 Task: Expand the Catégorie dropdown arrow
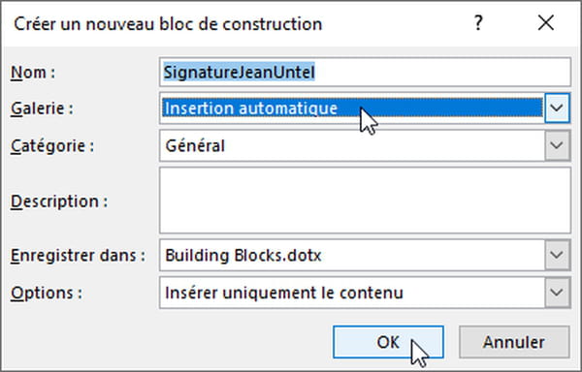point(557,145)
